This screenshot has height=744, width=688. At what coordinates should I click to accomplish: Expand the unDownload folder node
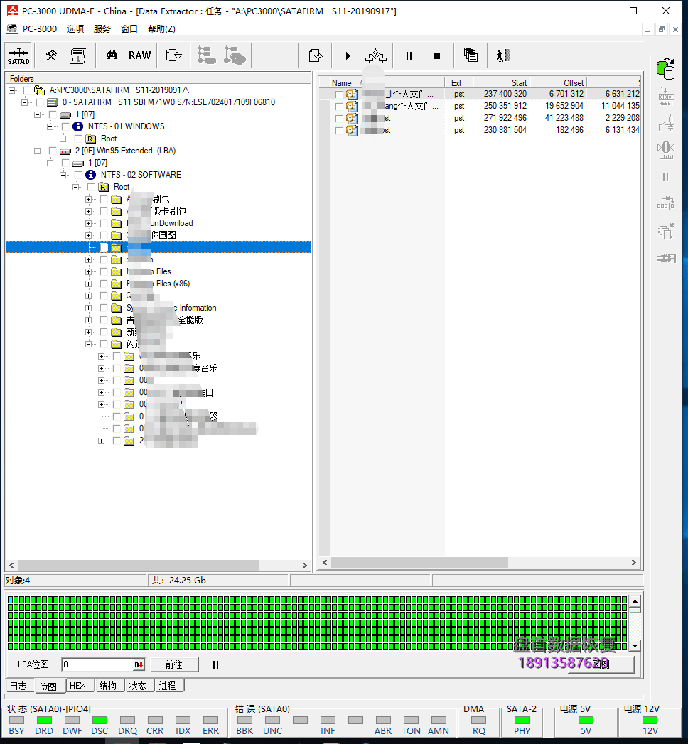[x=89, y=224]
